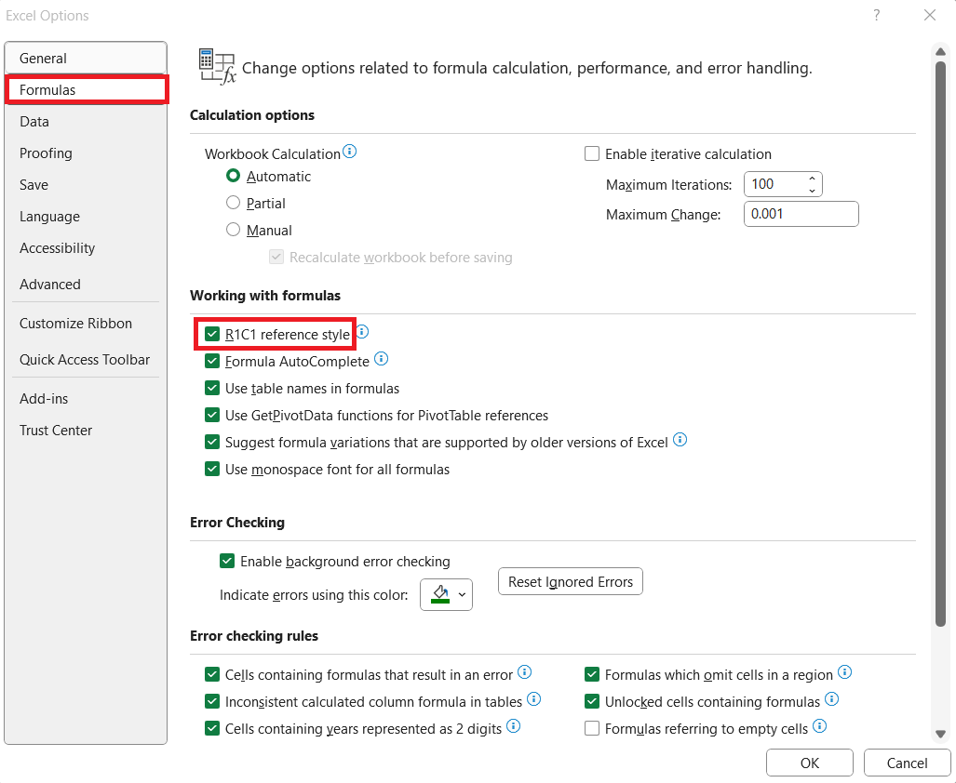Toggle GetPivotData functions checkbox

coord(212,415)
